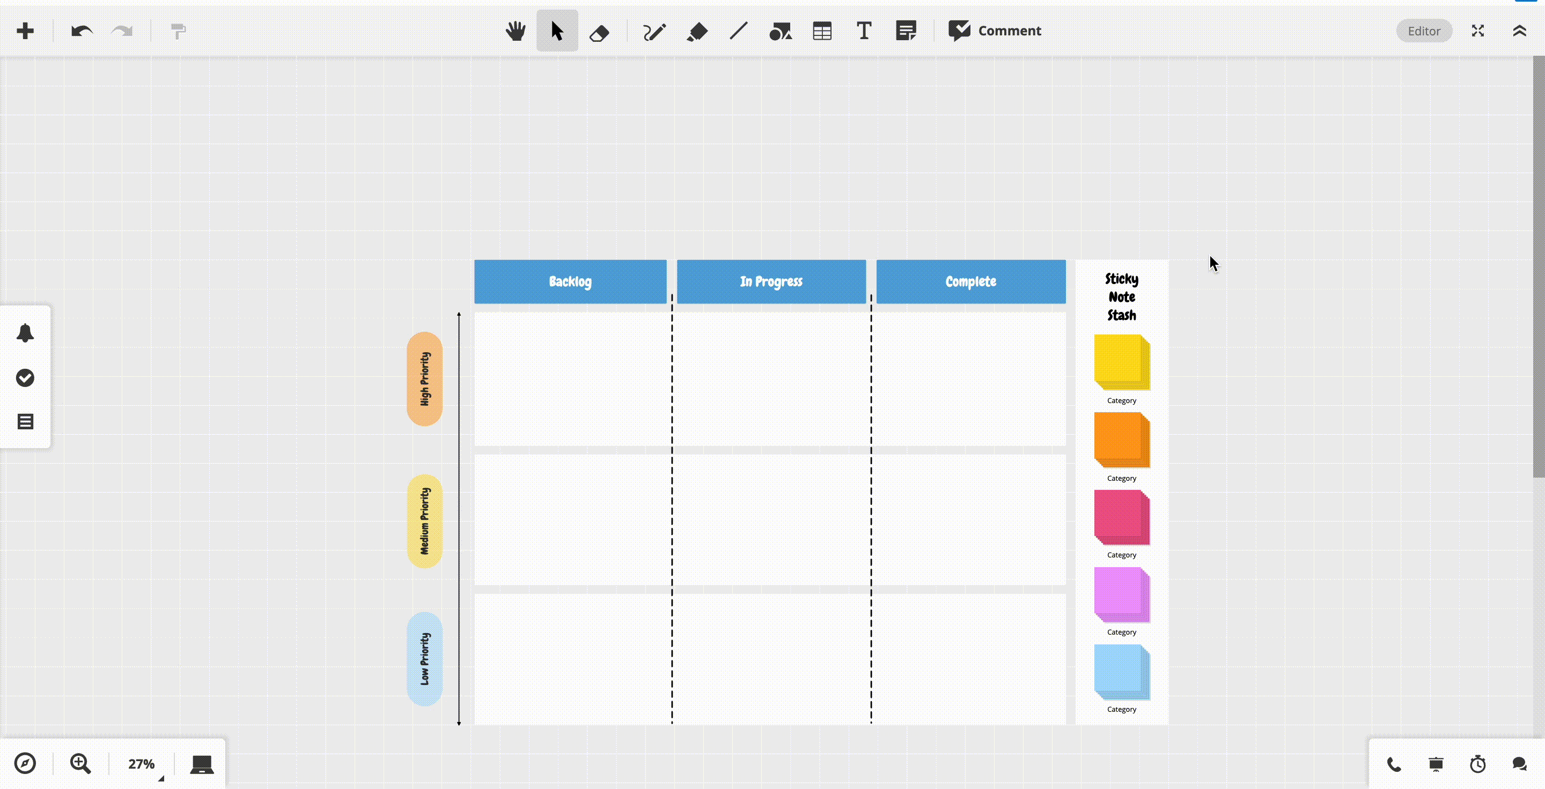Pick the yellow sticky note stack
This screenshot has height=789, width=1545.
pos(1122,362)
